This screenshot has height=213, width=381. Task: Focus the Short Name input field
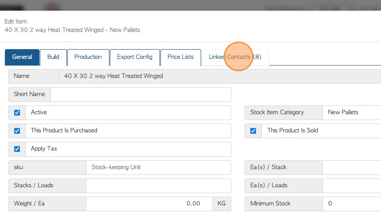pyautogui.click(x=141, y=94)
